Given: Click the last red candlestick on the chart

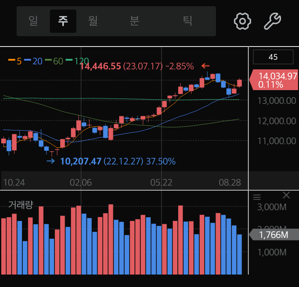Looking at the screenshot, I should tap(240, 83).
